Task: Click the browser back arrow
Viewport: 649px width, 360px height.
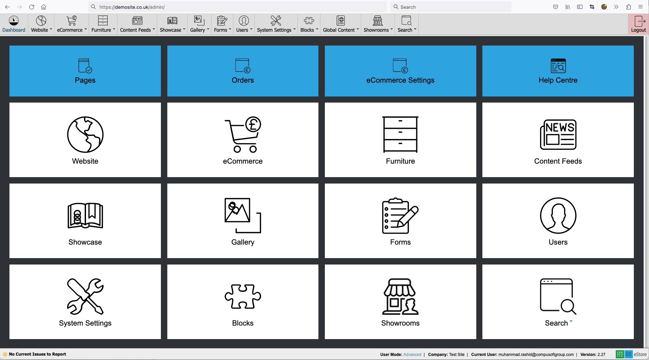Action: (7, 7)
